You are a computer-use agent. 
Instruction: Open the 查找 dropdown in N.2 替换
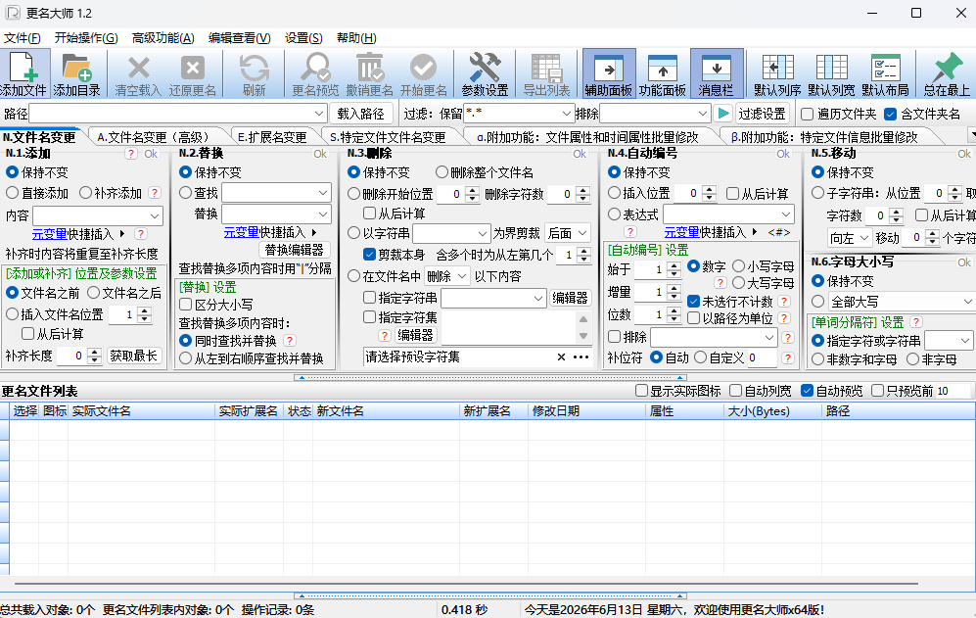tap(322, 193)
